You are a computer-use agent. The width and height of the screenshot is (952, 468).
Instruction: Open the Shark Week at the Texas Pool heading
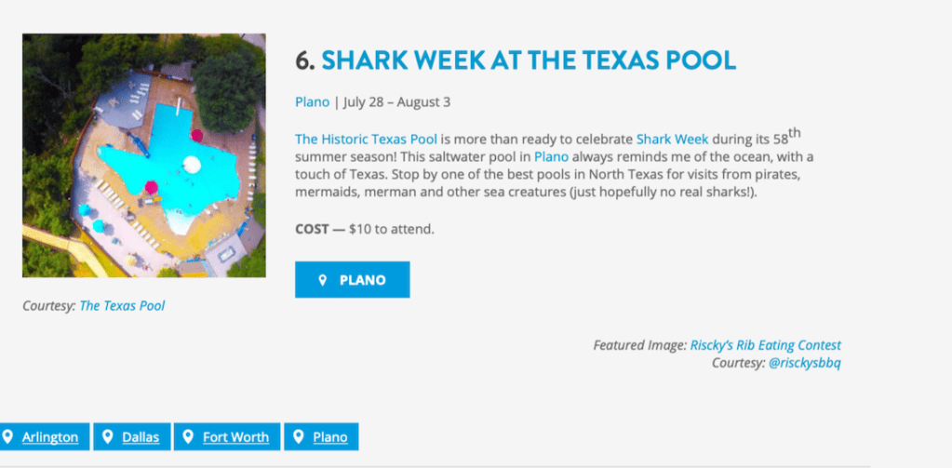pyautogui.click(x=529, y=60)
